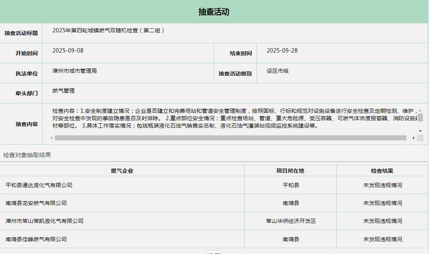This screenshot has width=429, height=254.
Task: Click the right arrow of horizontal scrollbar
Action: [x=413, y=138]
